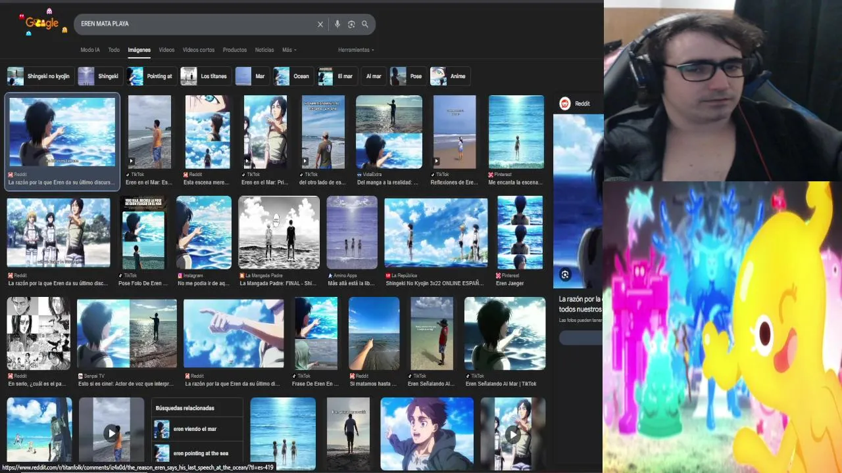Open the 'Esta escena mere...' Reddit thumbnail
842x473 pixels.
coord(208,131)
